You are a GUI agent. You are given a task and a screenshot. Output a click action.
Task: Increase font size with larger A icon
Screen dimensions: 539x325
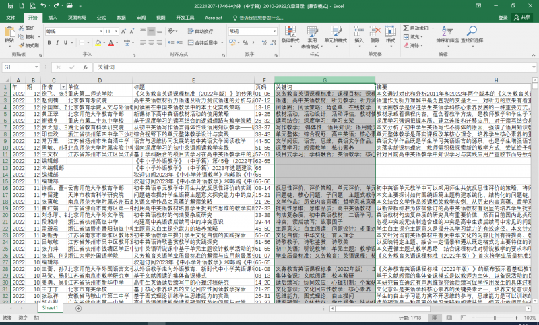click(x=123, y=31)
